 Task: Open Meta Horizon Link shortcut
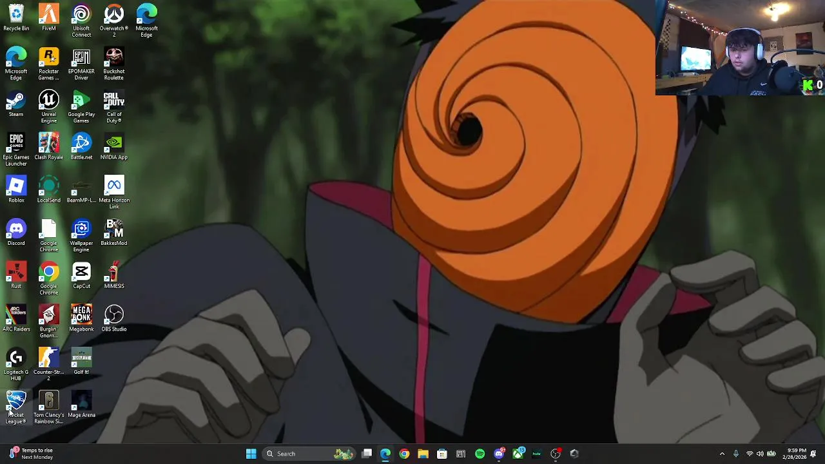114,193
